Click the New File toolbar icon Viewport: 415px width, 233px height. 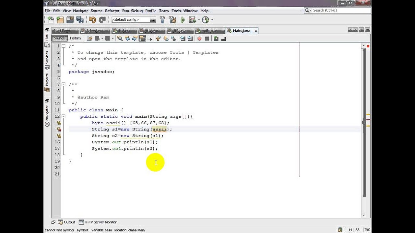click(51, 20)
